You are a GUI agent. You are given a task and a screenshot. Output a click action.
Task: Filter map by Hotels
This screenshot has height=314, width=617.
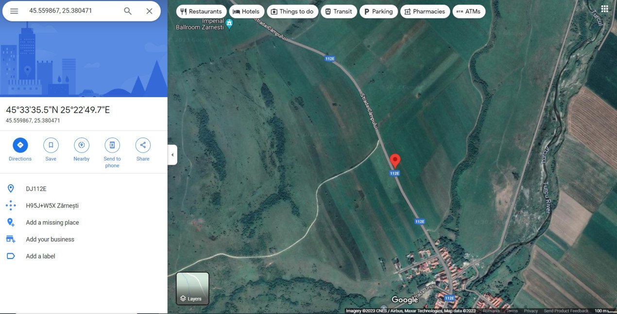click(x=246, y=11)
